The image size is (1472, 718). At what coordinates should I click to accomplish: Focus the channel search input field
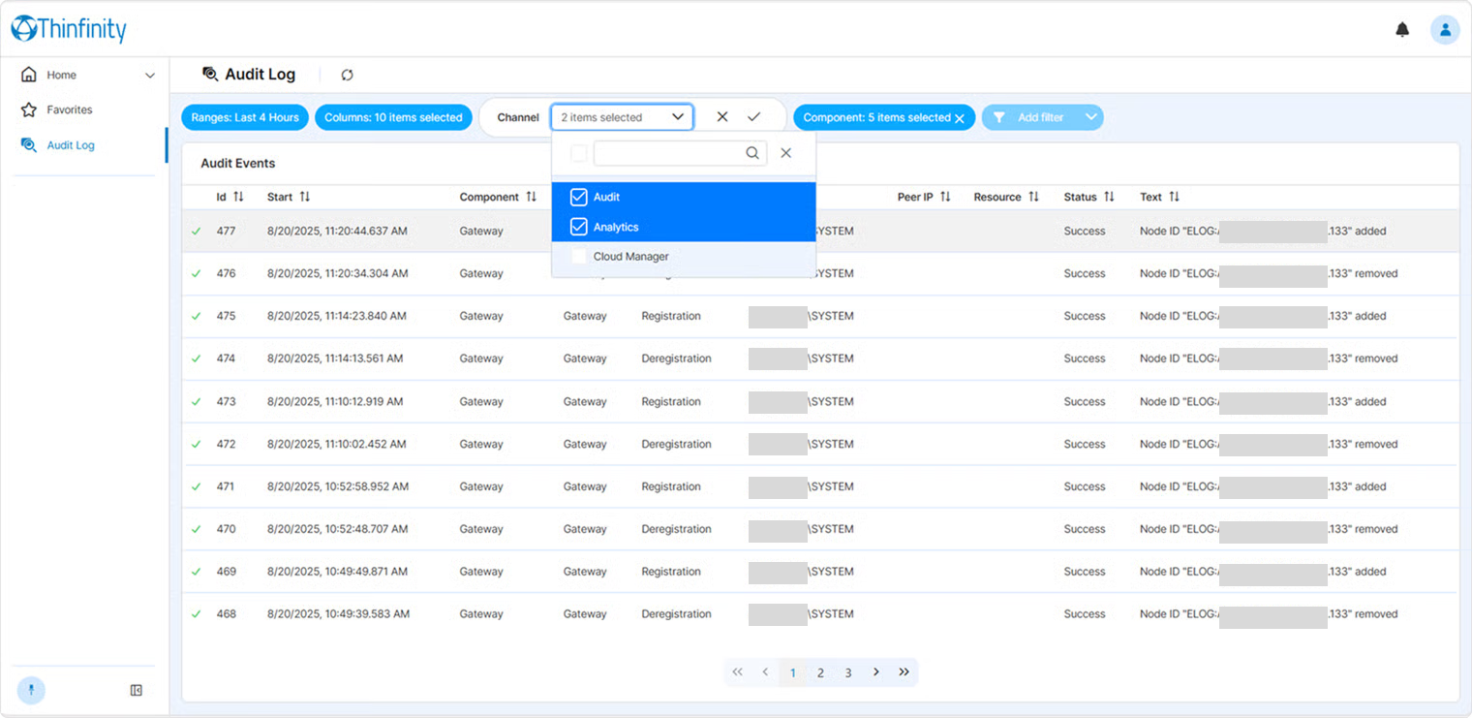(x=680, y=153)
